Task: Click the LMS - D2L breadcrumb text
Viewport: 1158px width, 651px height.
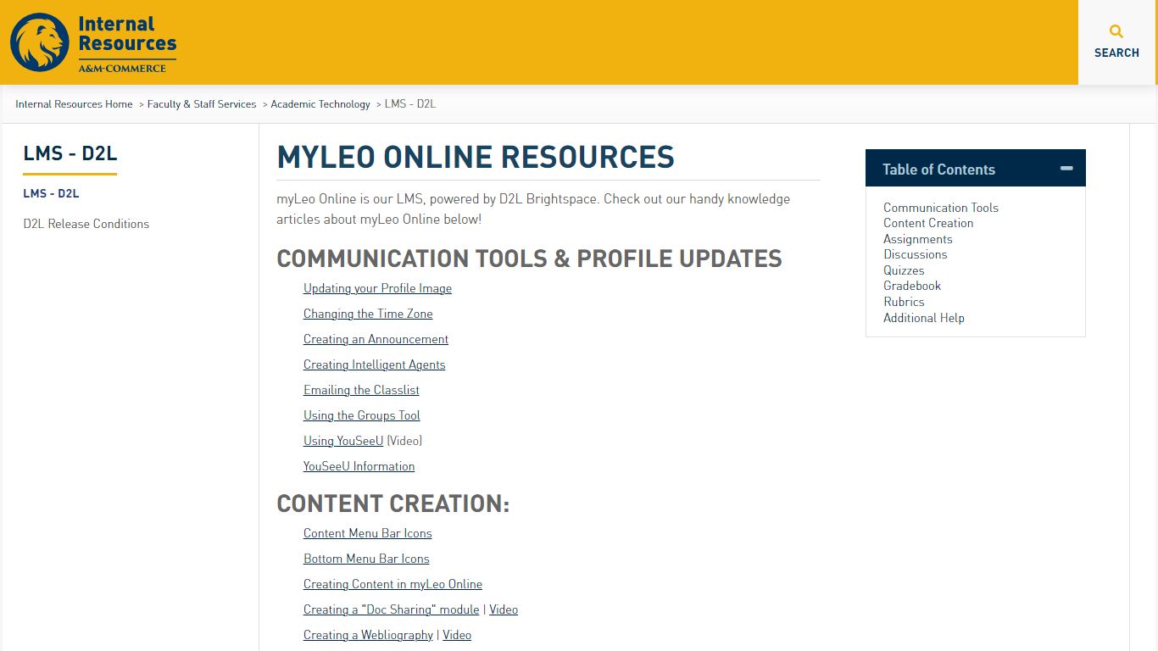Action: click(410, 104)
